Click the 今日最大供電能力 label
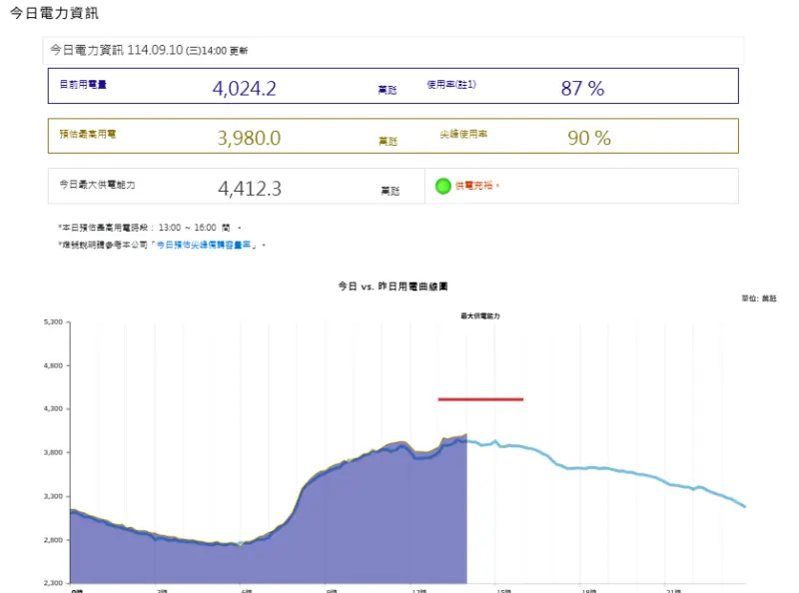The image size is (799, 593). (96, 185)
